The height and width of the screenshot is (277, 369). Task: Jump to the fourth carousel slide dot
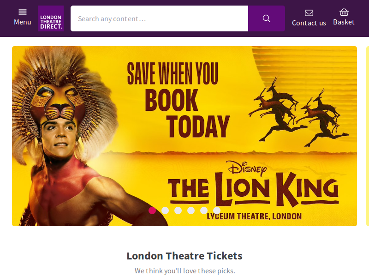tap(191, 211)
